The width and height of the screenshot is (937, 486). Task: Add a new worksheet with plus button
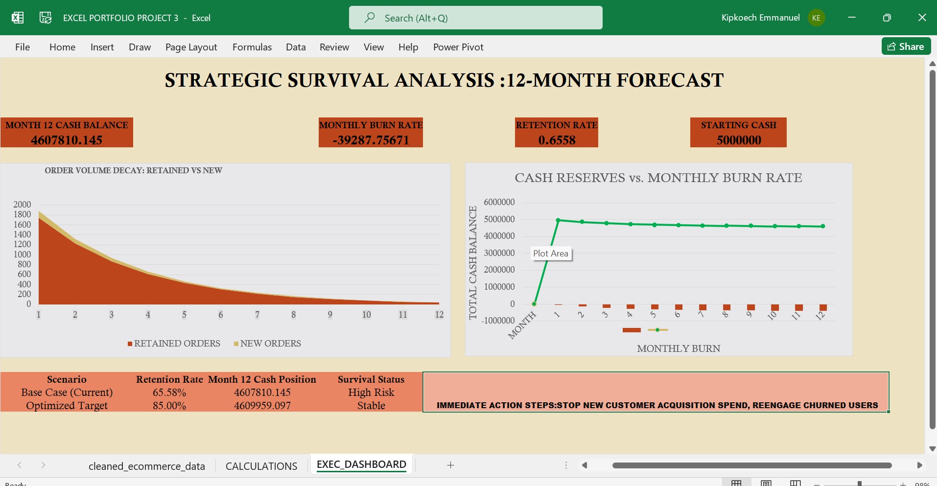click(x=450, y=465)
